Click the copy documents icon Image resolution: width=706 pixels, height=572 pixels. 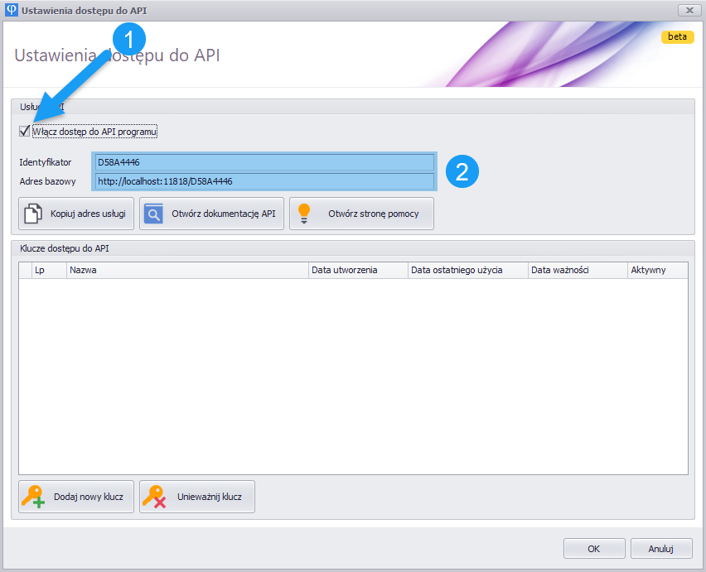33,214
